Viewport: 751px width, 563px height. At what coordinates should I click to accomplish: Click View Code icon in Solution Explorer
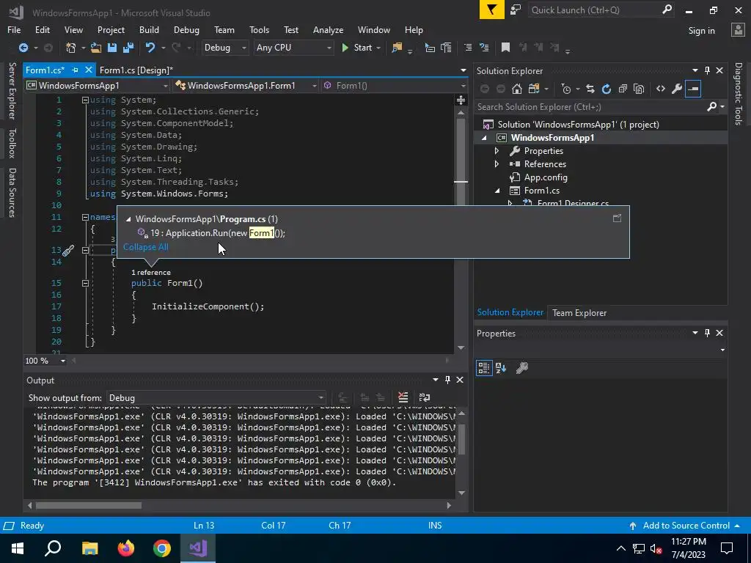[x=661, y=89]
